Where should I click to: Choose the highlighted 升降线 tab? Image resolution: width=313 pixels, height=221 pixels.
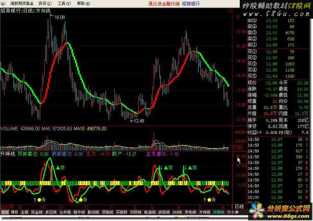(x=219, y=212)
